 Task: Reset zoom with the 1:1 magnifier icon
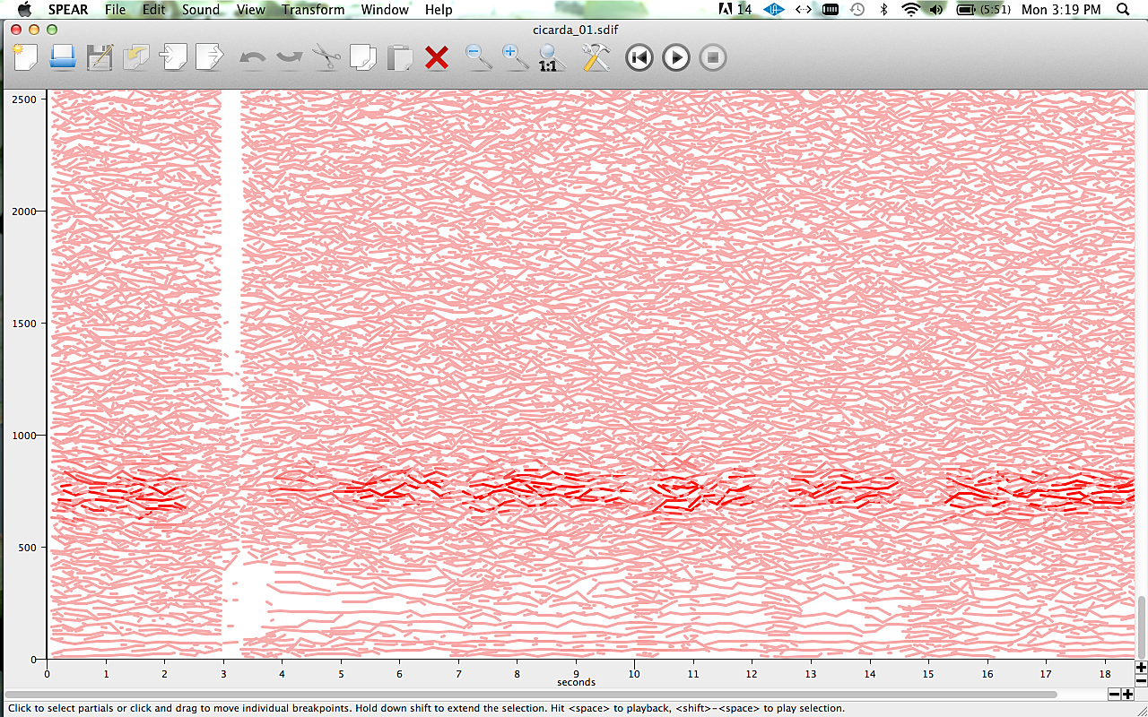coord(552,59)
